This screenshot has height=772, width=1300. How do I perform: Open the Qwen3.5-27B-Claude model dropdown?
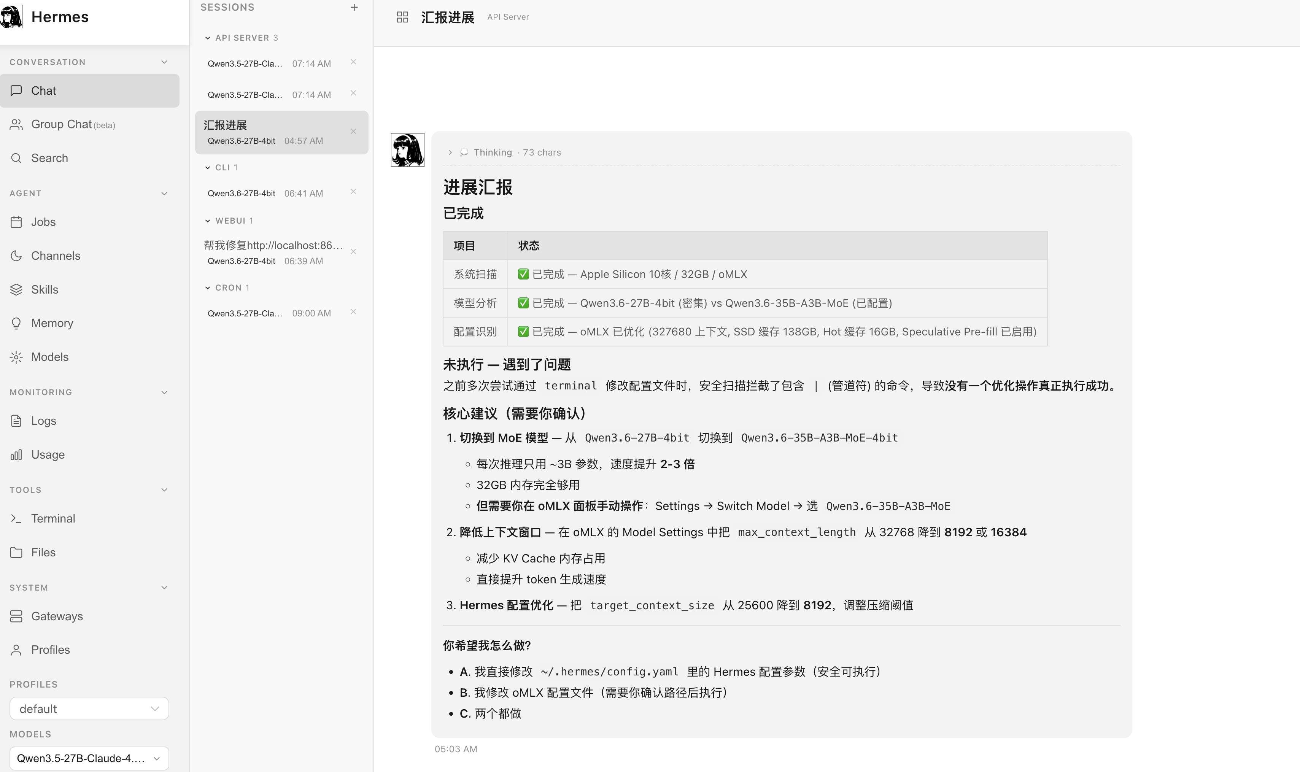[x=89, y=758]
